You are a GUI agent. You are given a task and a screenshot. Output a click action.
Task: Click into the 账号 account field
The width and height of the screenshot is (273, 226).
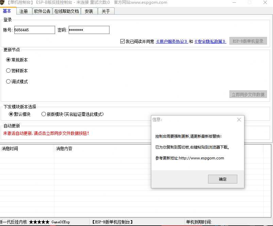pyautogui.click(x=34, y=30)
